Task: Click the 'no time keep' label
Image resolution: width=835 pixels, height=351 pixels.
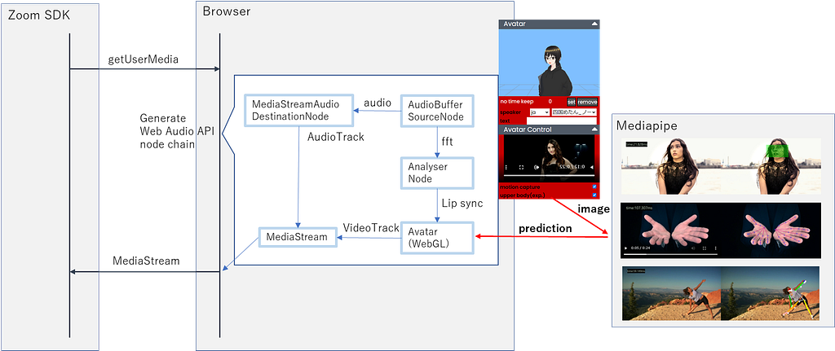Action: click(x=516, y=102)
